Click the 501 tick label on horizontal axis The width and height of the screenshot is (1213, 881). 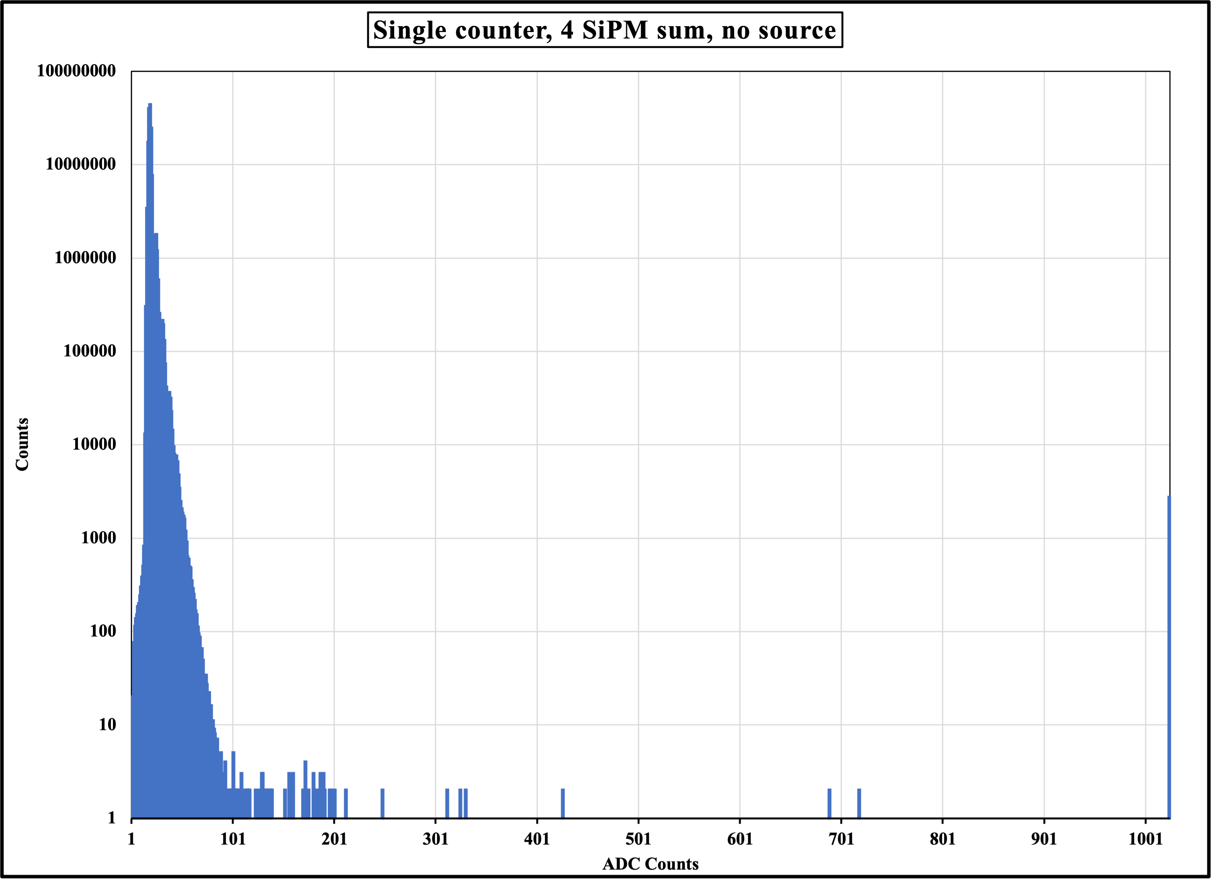[638, 839]
